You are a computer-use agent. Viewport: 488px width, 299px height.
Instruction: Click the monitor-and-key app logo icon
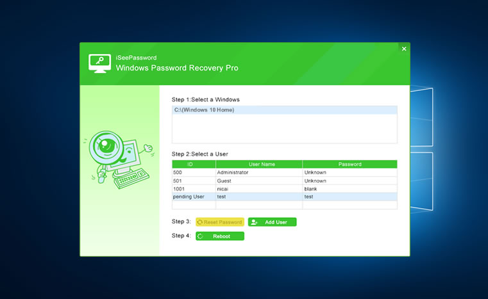pos(99,63)
